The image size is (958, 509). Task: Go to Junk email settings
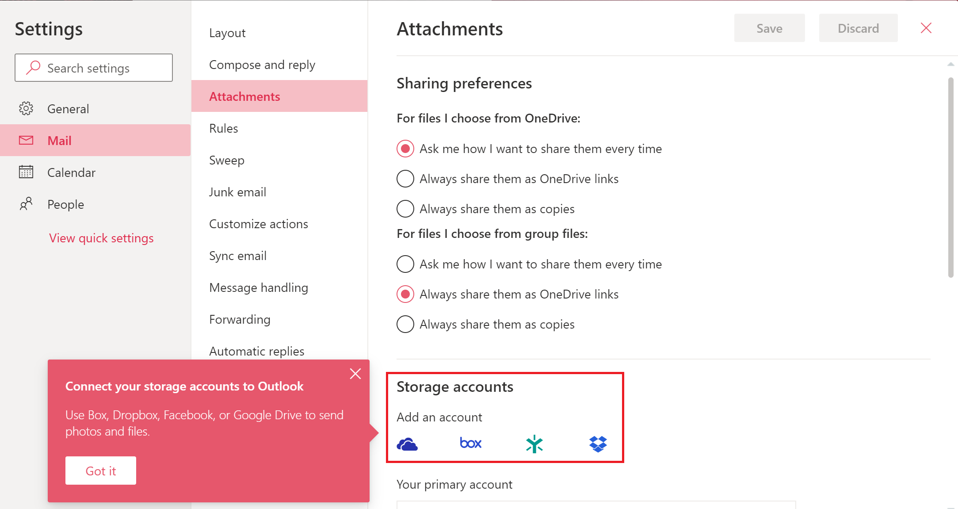237,192
